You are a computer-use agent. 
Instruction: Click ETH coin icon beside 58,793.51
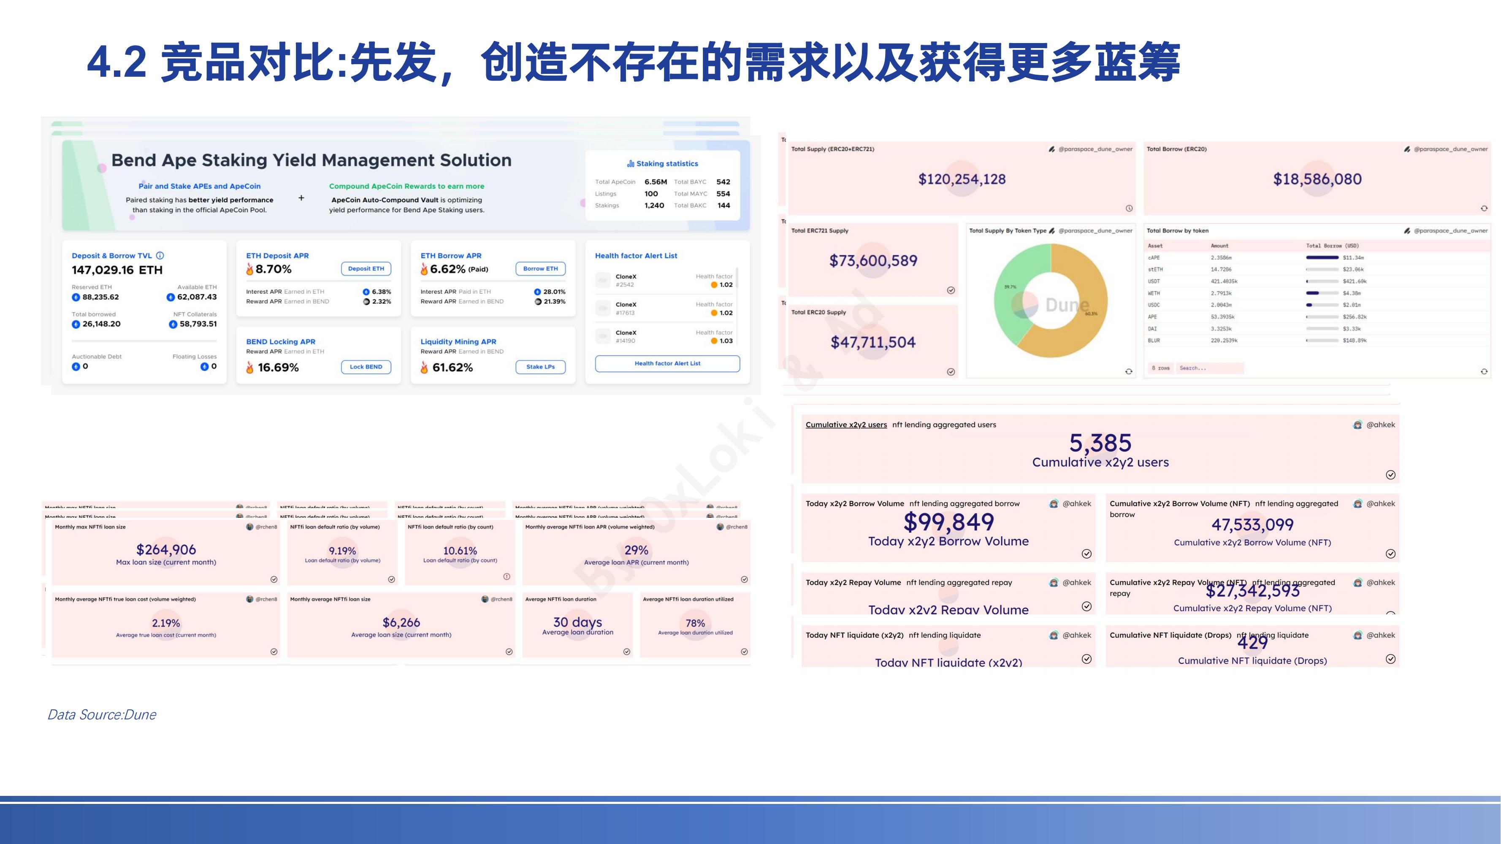tap(173, 325)
